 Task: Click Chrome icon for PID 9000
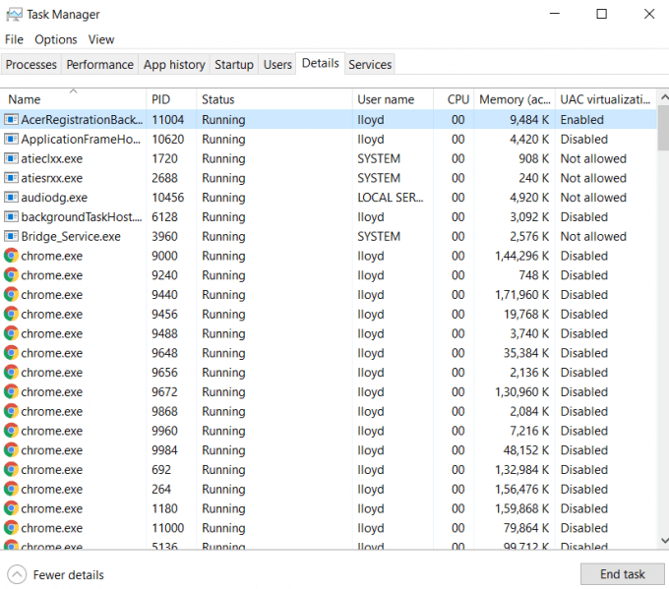coord(11,256)
